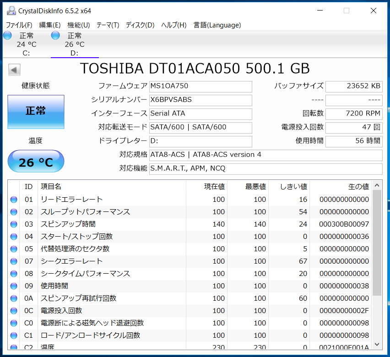This screenshot has width=390, height=357.
Task: Click raw value 000000000038 in 使用時間 row
Action: (x=344, y=286)
